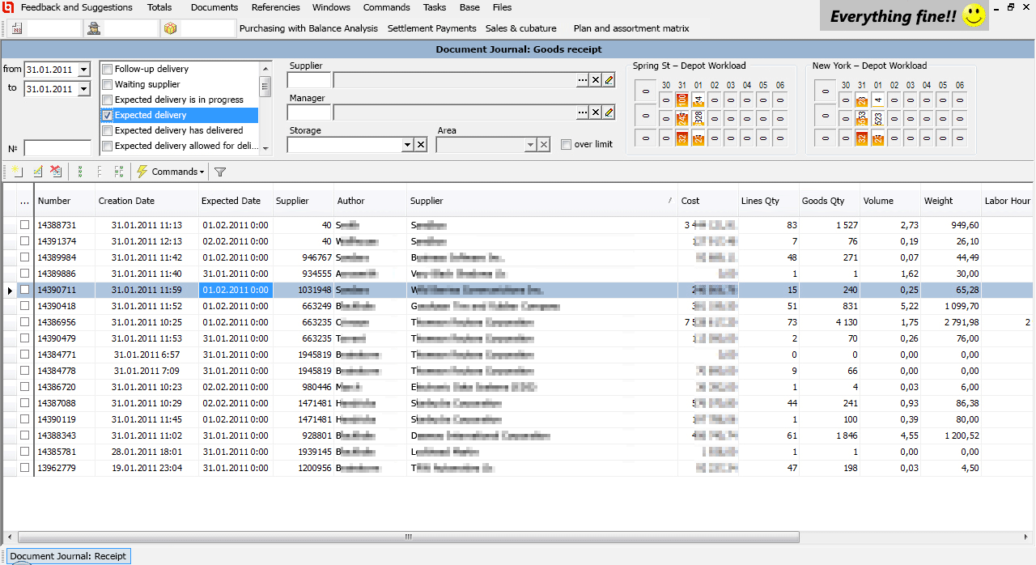This screenshot has width=1036, height=565.
Task: Clear Storage selection with X button
Action: (420, 144)
